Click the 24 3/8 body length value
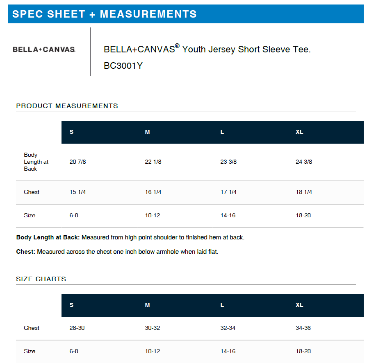This screenshot has height=363, width=376. pos(304,162)
